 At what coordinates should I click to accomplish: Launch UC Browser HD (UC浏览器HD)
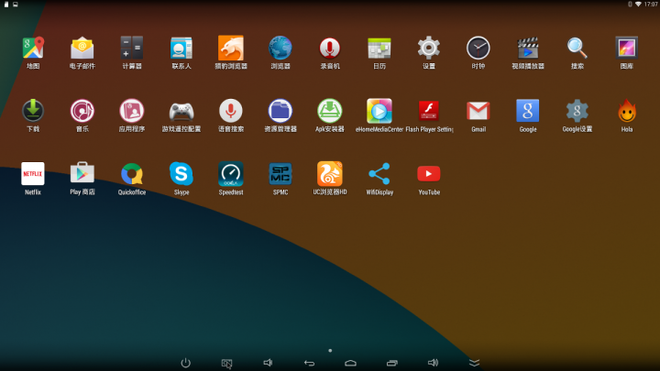[330, 174]
